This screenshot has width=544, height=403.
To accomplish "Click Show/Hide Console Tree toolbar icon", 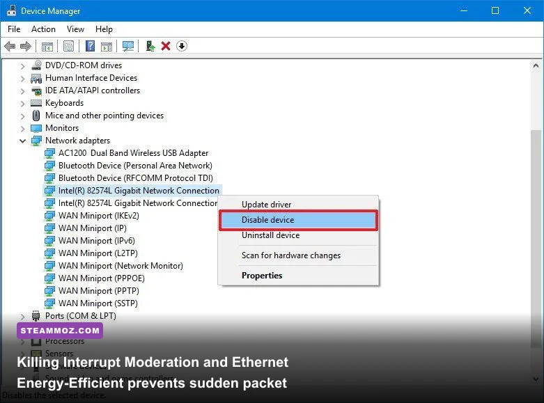I will 47,46.
